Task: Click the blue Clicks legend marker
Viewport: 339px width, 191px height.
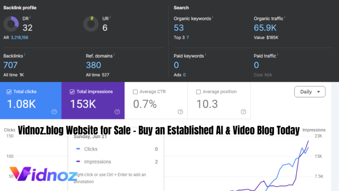Action: pyautogui.click(x=78, y=149)
